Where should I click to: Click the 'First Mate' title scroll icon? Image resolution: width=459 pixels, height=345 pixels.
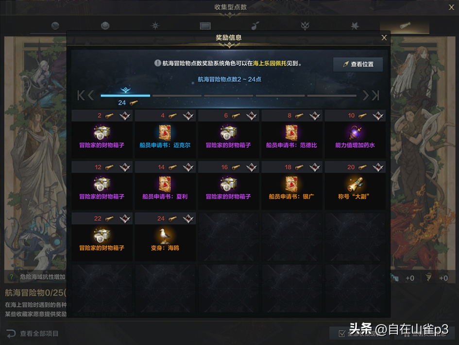355,184
